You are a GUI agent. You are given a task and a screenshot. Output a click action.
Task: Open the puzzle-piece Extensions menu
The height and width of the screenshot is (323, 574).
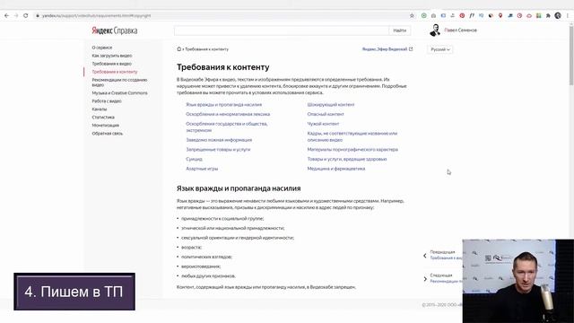[548, 16]
